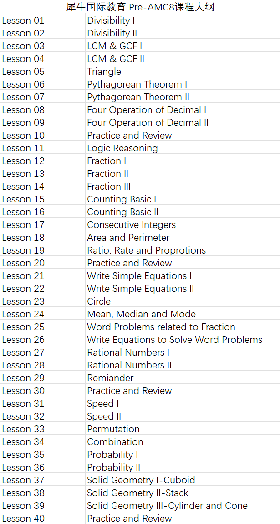Select the Lesson 01 cell
This screenshot has width=280, height=524.
[23, 21]
